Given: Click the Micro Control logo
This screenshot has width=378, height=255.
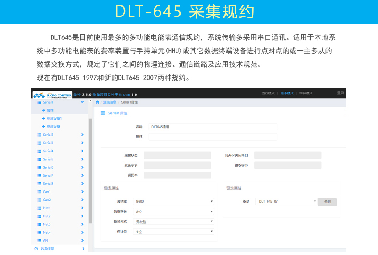Looking at the screenshot, I should pyautogui.click(x=52, y=95).
